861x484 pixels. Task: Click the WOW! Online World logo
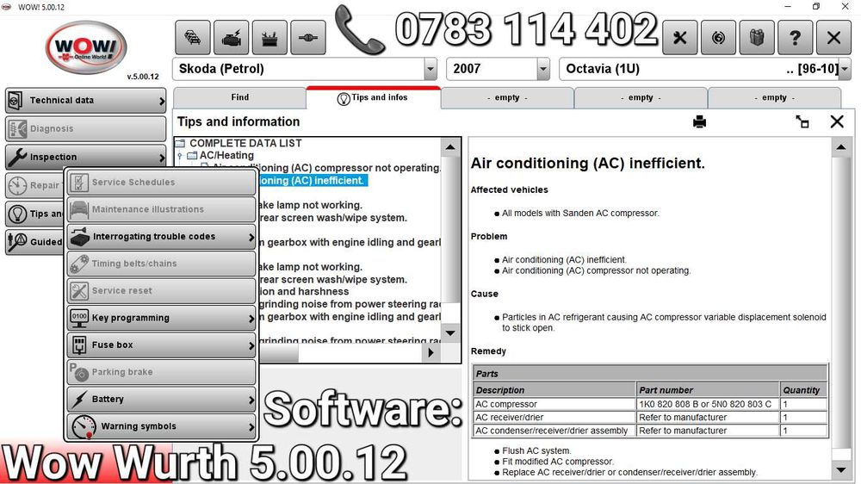[x=86, y=48]
